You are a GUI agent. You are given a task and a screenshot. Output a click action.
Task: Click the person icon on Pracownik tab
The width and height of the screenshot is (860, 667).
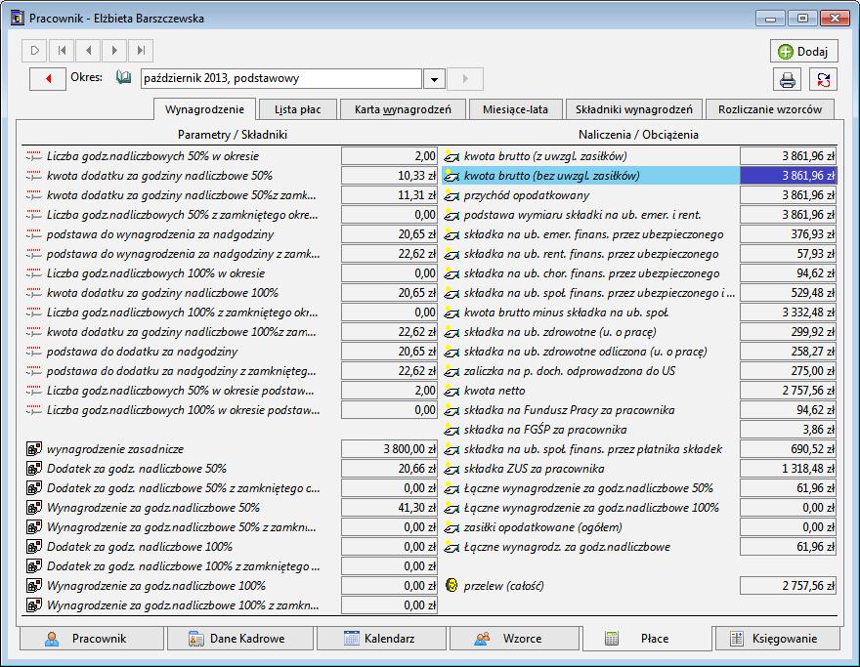(52, 639)
